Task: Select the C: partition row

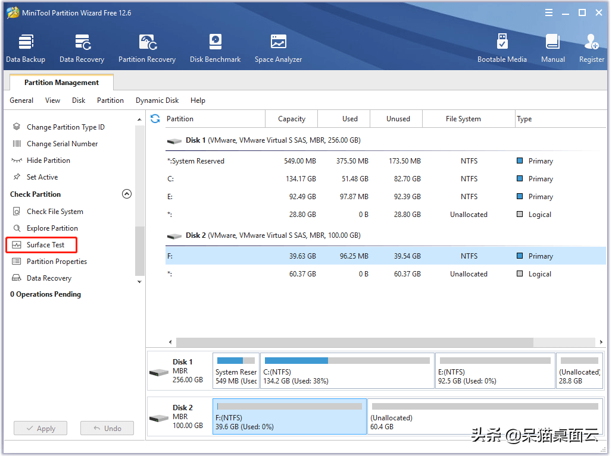Action: click(386, 179)
